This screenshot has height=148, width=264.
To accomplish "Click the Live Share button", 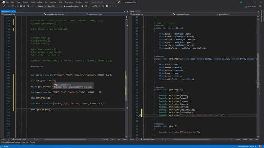I will point(250,7).
